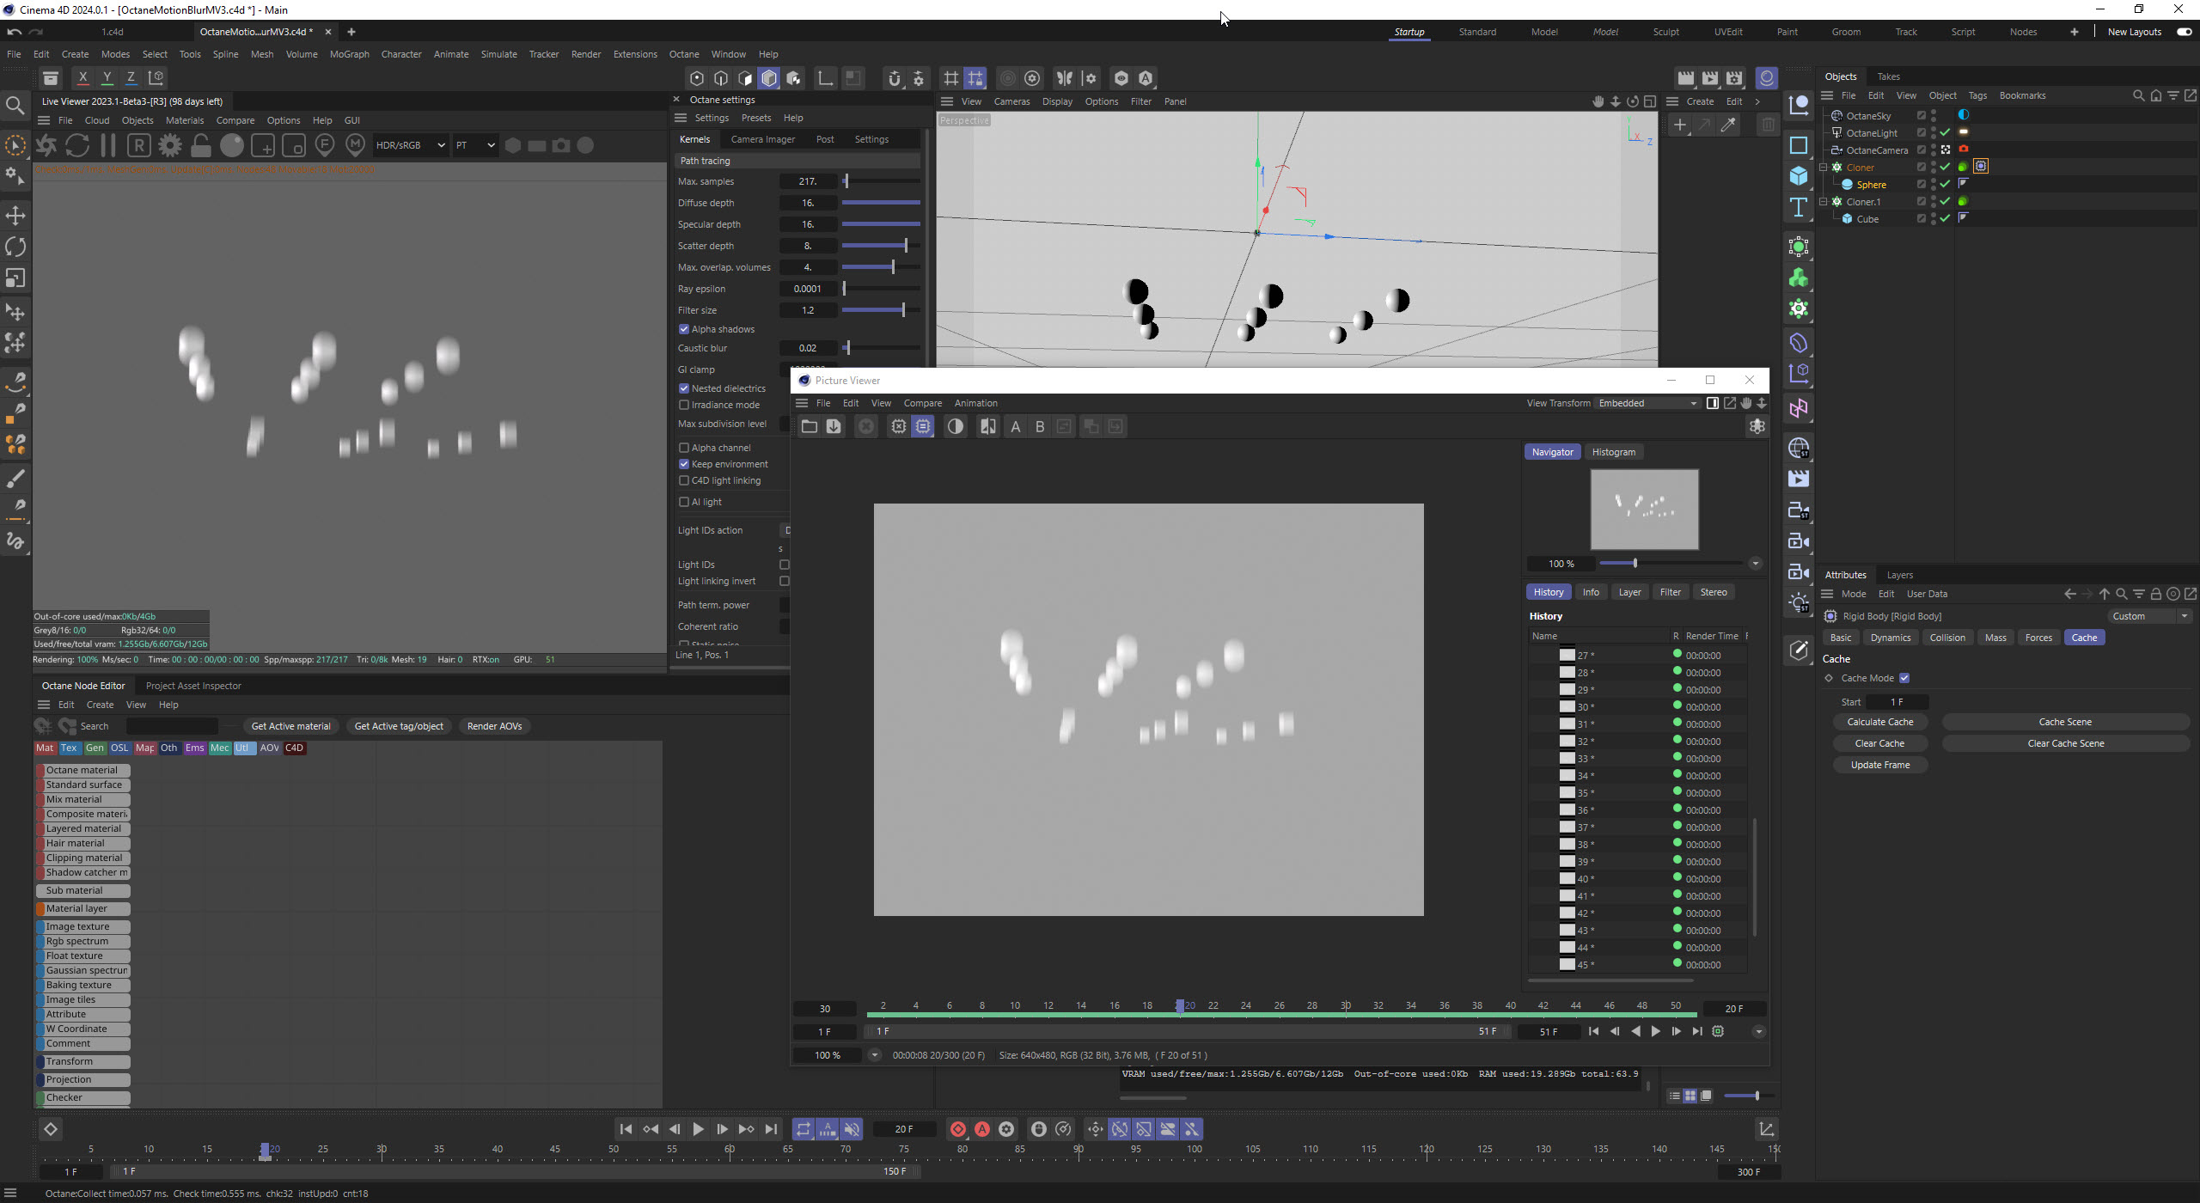Viewport: 2200px width, 1203px height.
Task: Click the record keyframe button
Action: click(x=957, y=1129)
